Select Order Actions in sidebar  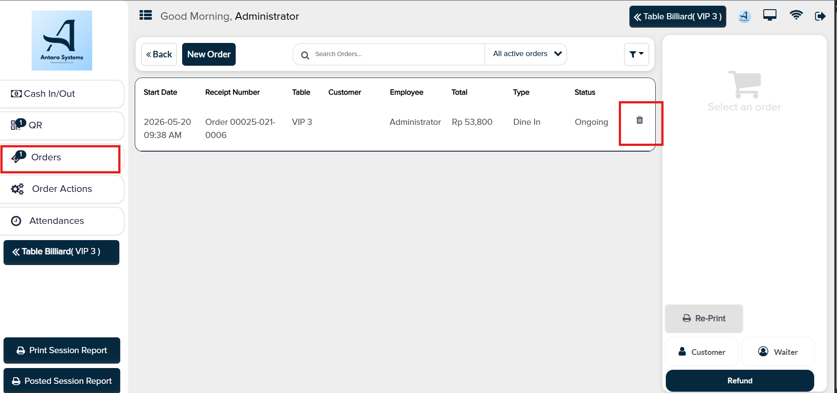click(62, 189)
